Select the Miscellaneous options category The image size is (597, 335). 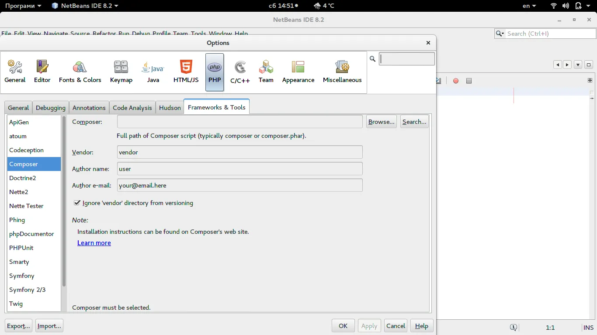[x=342, y=72]
